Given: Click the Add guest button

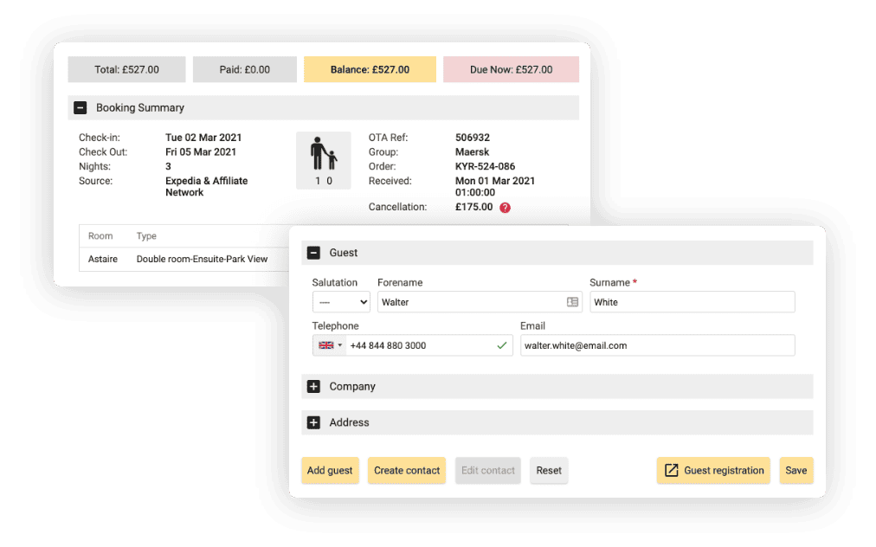Looking at the screenshot, I should (x=330, y=471).
